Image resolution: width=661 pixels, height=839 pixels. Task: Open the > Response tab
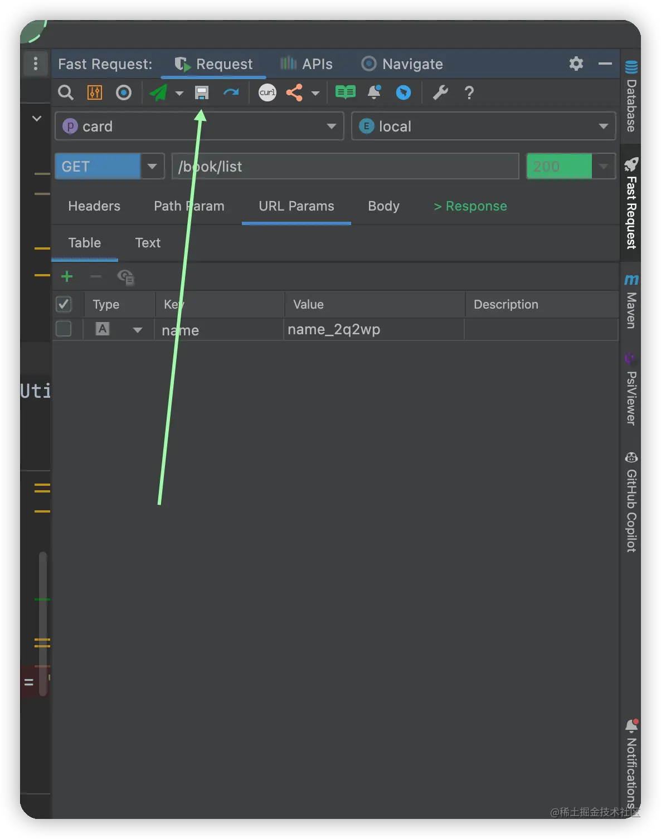pyautogui.click(x=470, y=206)
